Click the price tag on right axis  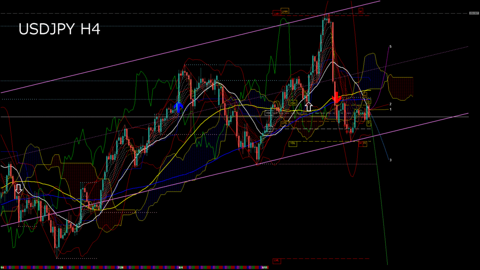point(473,13)
